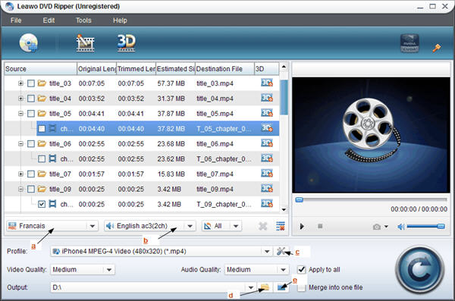455x301 pixels.
Task: Click the Original Length column header
Action: (x=96, y=69)
